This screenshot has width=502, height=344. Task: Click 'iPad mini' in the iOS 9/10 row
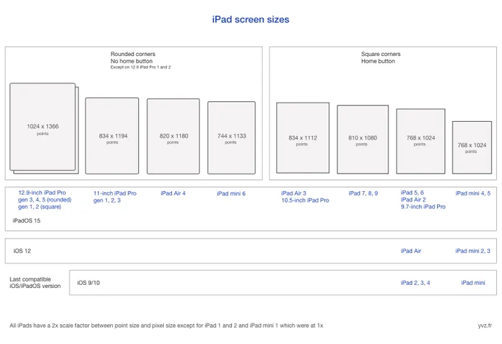[473, 283]
